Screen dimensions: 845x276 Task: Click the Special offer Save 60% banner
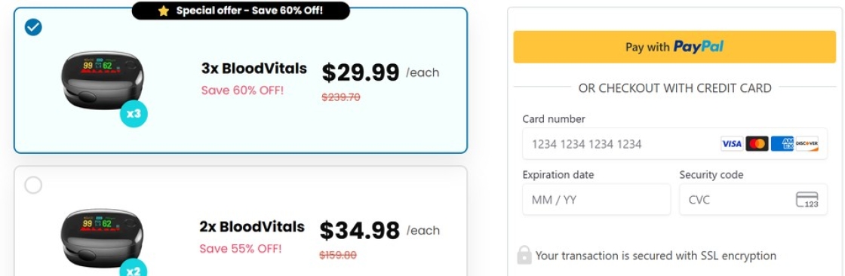coord(241,11)
